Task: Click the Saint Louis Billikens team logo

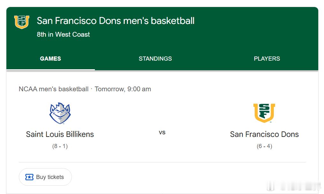Action: (60, 113)
